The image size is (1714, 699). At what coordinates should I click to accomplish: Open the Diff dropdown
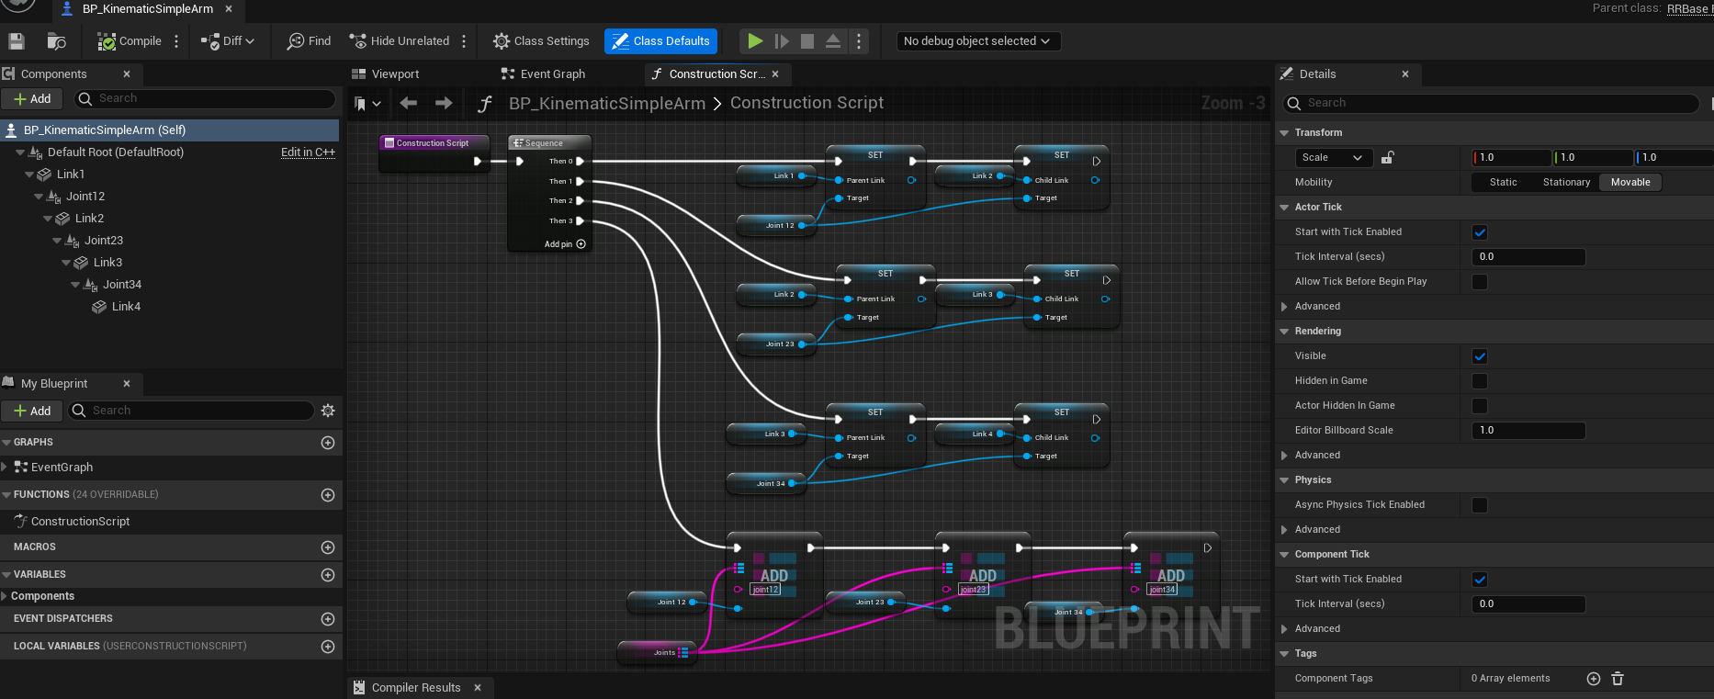coord(228,41)
